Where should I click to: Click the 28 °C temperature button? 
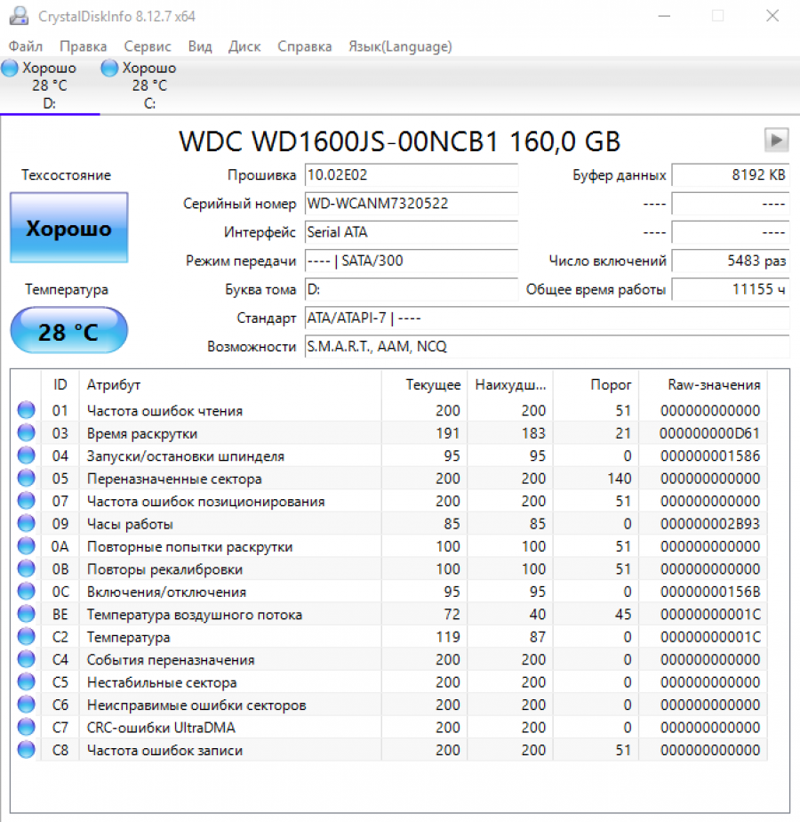coord(68,332)
